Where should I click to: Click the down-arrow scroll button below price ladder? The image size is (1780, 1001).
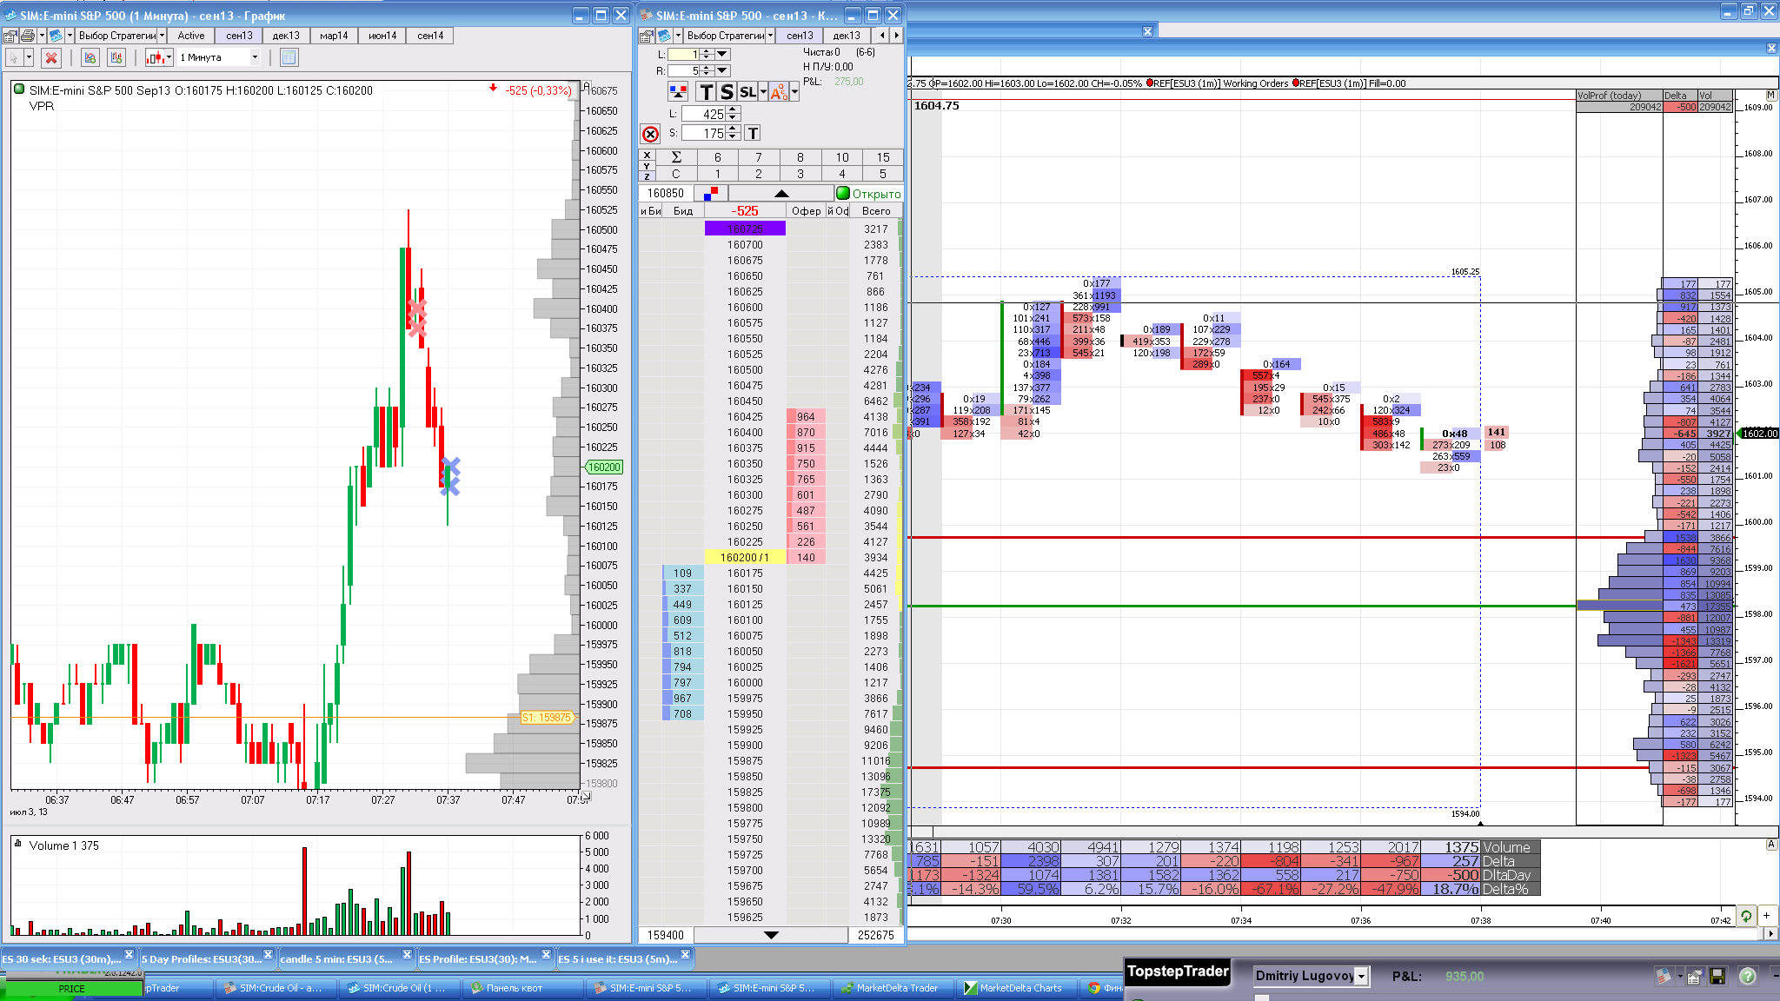tap(771, 935)
